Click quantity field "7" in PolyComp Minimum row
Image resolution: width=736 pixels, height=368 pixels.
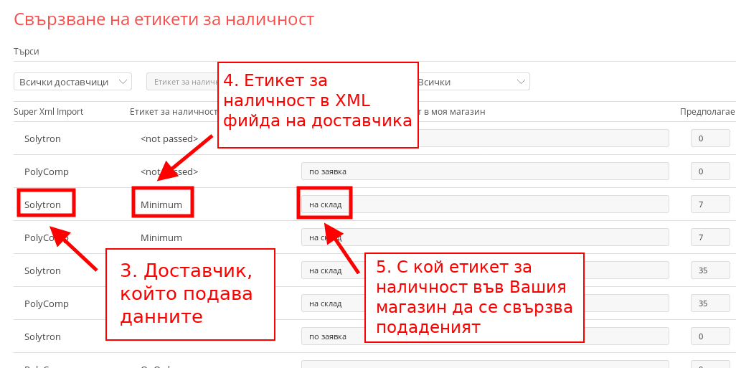coord(709,237)
